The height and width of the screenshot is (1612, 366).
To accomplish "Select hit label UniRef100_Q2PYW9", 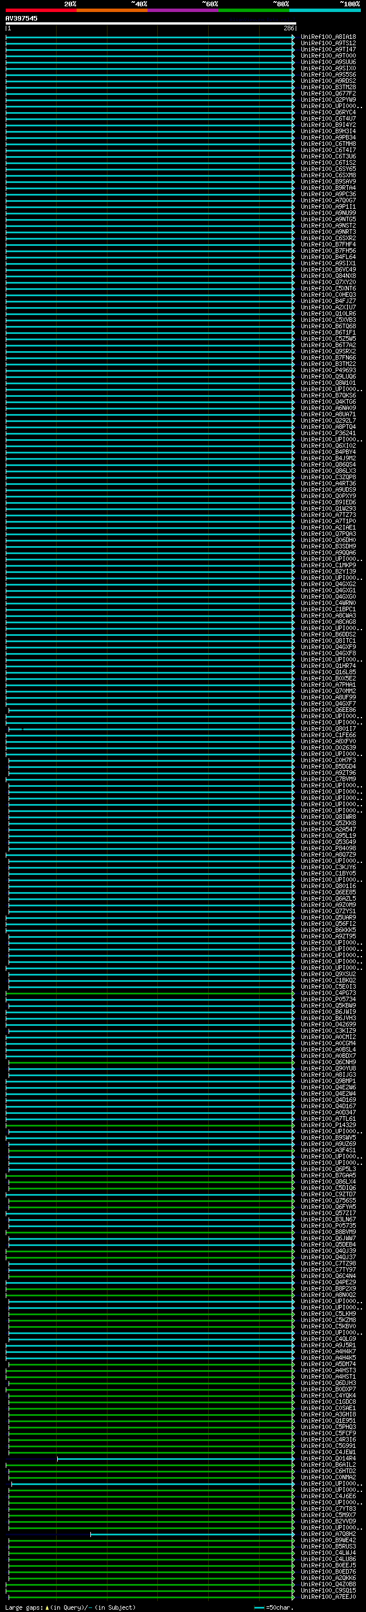I will pos(328,99).
